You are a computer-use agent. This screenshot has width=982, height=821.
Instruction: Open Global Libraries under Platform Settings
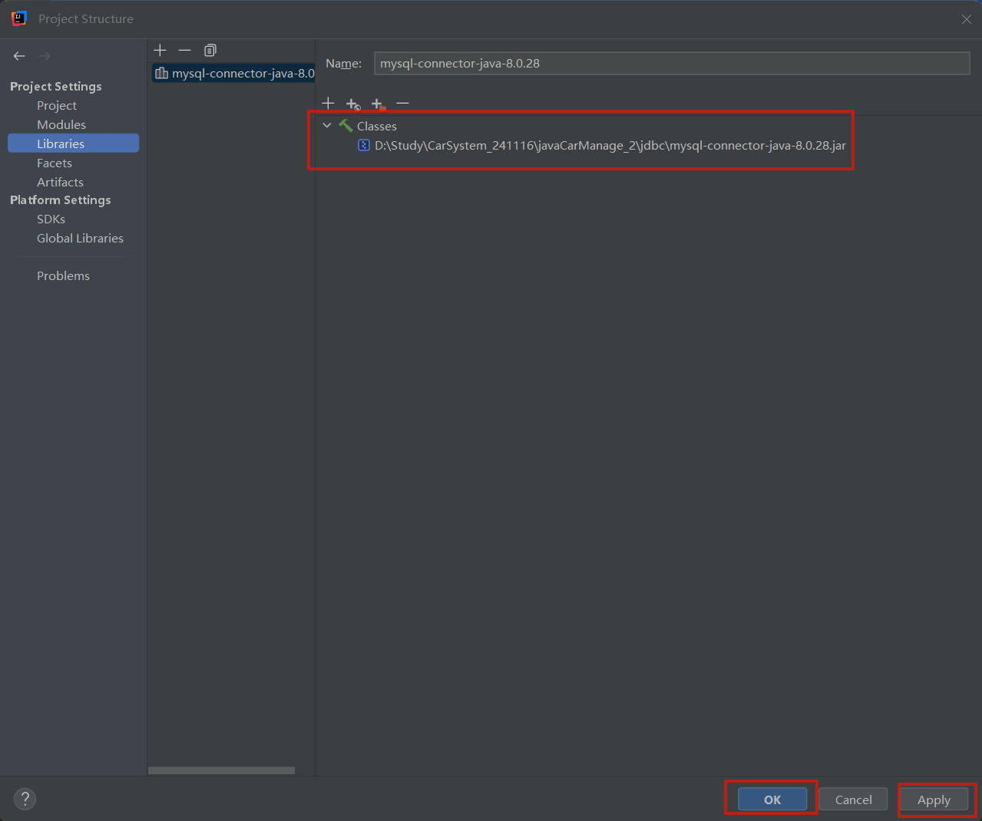80,238
